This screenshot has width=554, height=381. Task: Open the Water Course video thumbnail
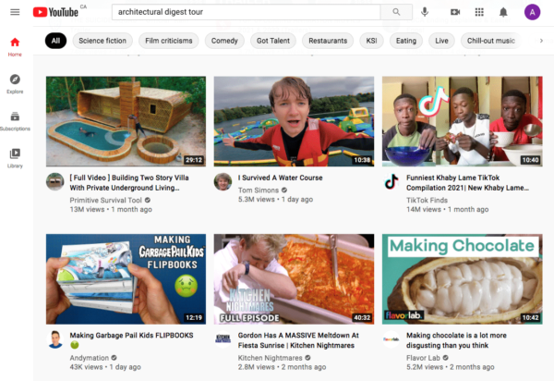click(x=294, y=121)
